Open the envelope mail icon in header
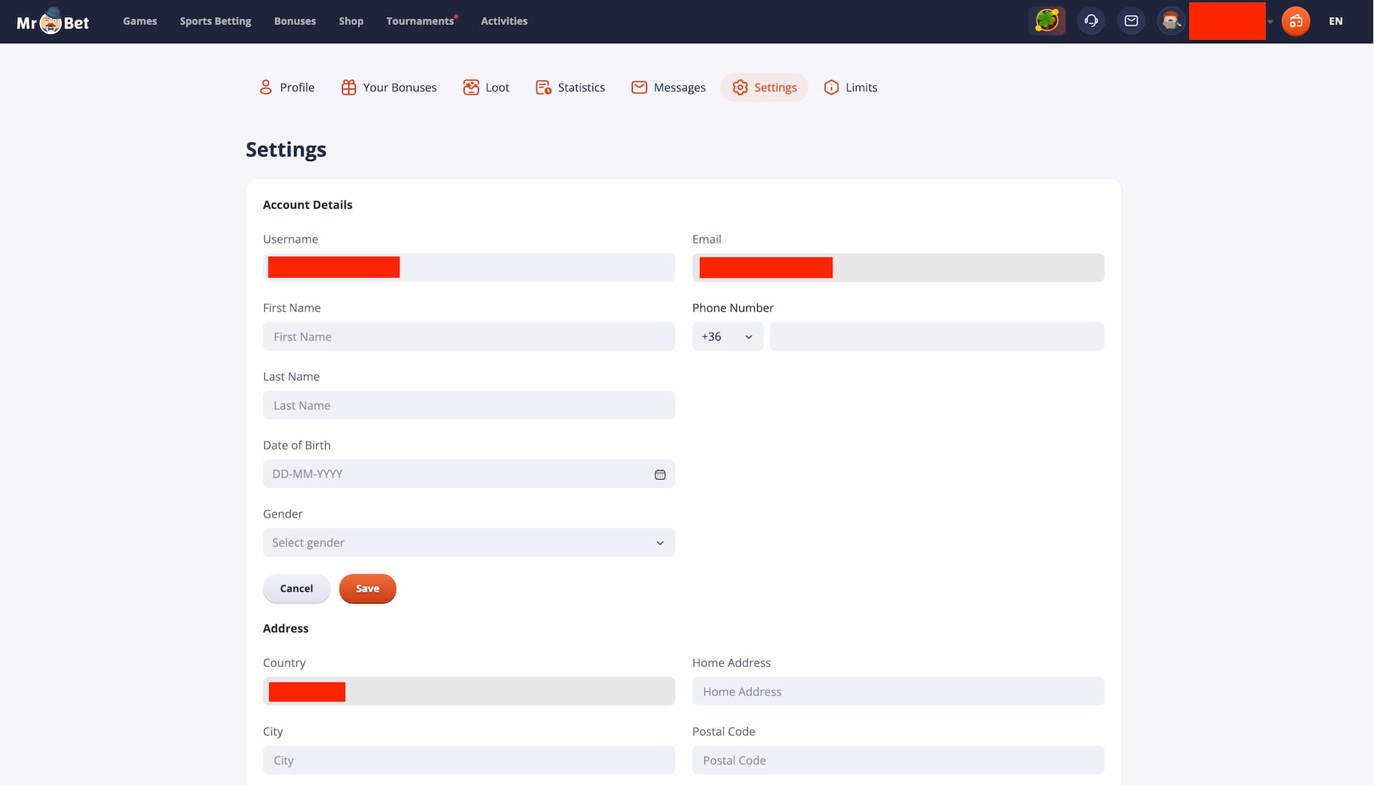Image resolution: width=1374 pixels, height=785 pixels. [x=1131, y=21]
